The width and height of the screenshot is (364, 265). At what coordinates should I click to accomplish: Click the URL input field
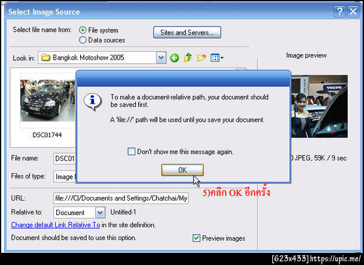click(x=121, y=198)
